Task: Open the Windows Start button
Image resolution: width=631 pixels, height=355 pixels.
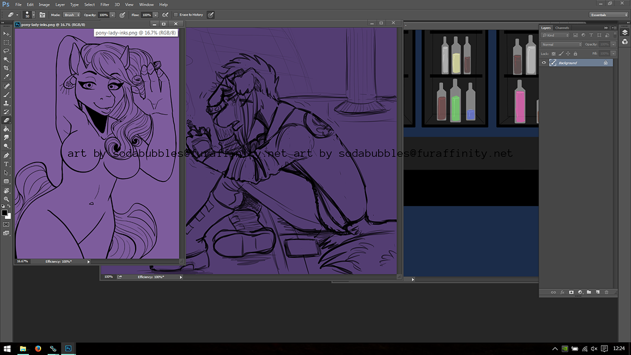Action: click(x=7, y=348)
